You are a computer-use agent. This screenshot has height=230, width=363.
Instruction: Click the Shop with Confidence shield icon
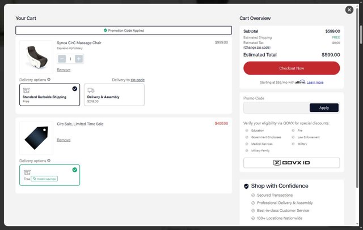[246, 186]
